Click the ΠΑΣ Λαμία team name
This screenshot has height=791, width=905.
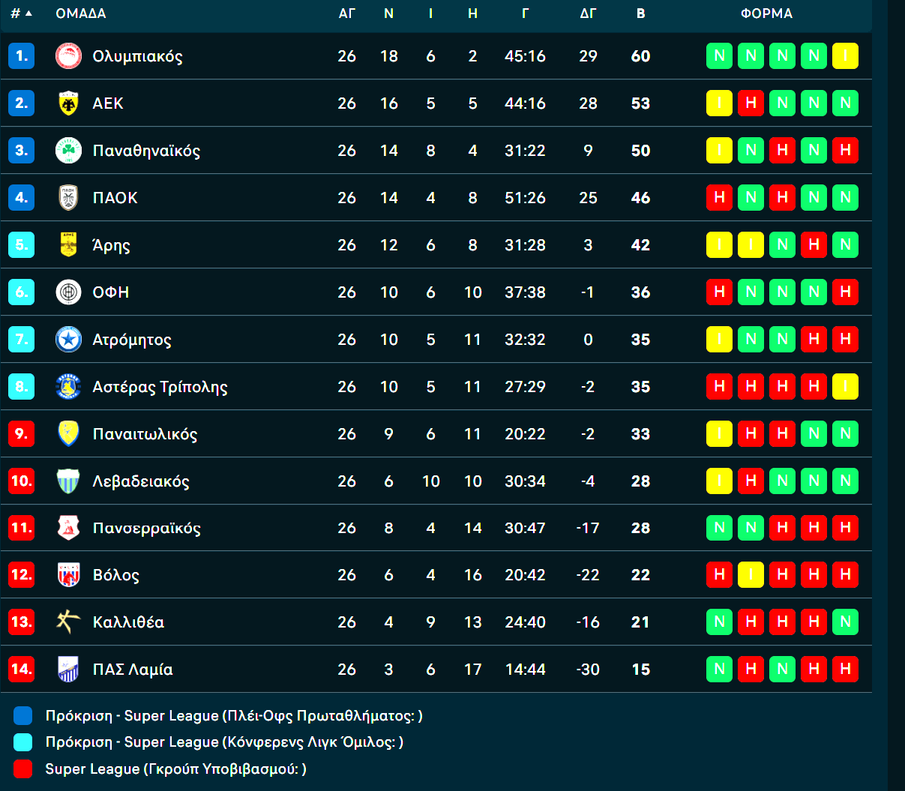click(133, 670)
